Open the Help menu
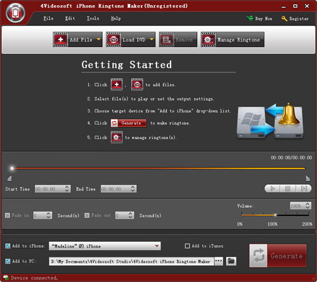Screen dimensions: 317x282 [116, 18]
